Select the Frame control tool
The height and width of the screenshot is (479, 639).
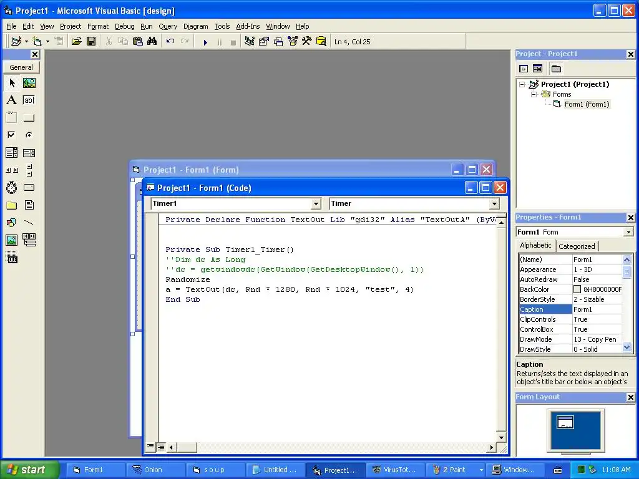[x=12, y=118]
